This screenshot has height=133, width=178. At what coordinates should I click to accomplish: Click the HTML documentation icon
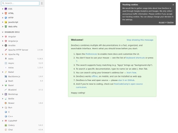point(6,13)
